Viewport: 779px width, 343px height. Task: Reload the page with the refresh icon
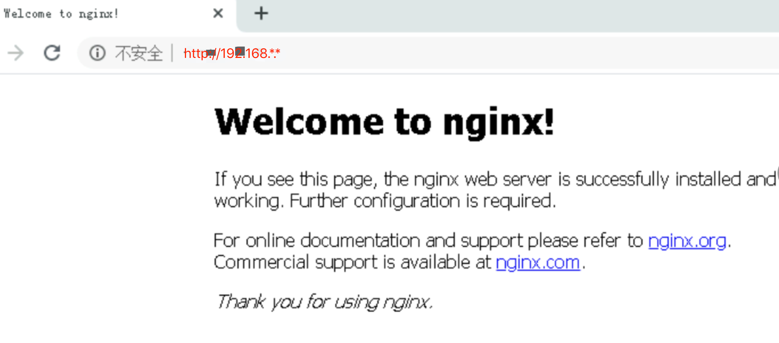point(52,53)
